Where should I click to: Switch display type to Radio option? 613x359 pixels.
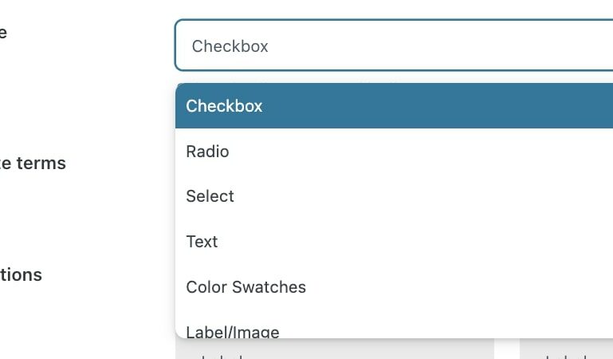point(394,152)
